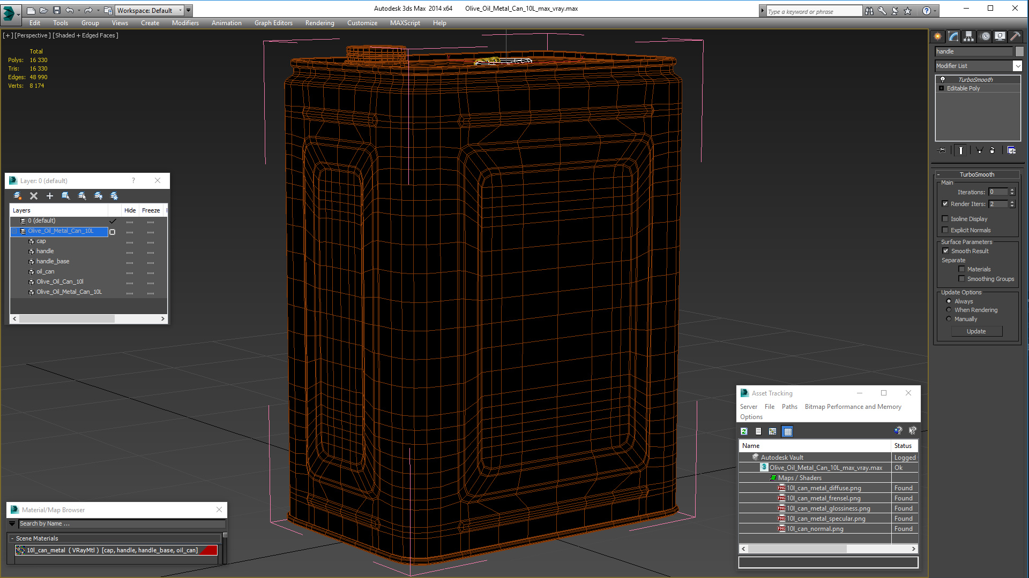Select the When Rendering radio button
1029x578 pixels.
tap(949, 310)
